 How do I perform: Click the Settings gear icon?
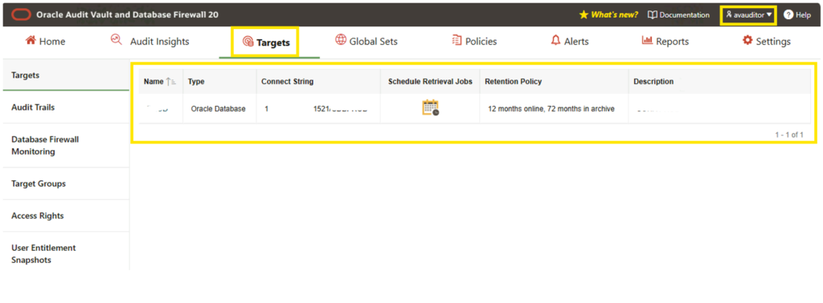(747, 40)
